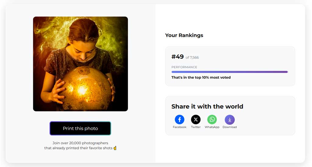Click the #49 ranking number
Image resolution: width=312 pixels, height=167 pixels.
click(x=177, y=57)
